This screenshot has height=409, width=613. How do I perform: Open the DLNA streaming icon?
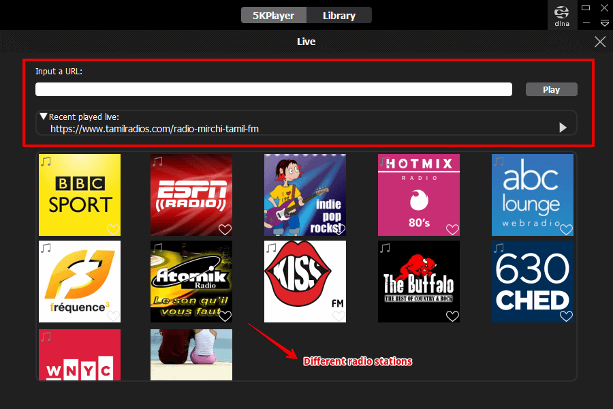[x=562, y=15]
